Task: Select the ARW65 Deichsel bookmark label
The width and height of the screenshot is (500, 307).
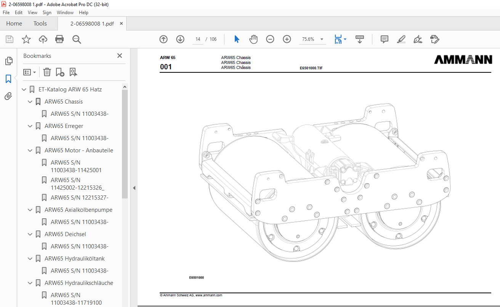Action: [65, 234]
